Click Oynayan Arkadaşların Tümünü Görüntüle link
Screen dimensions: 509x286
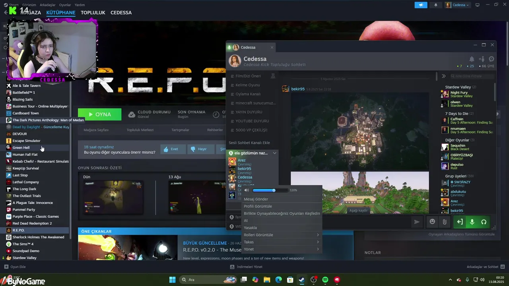pos(462,234)
